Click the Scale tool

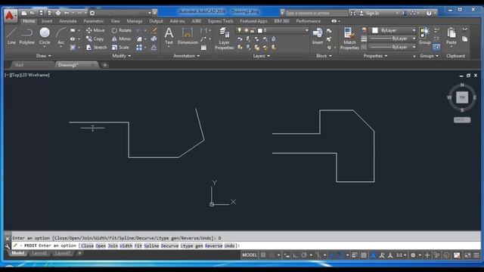tap(120, 47)
